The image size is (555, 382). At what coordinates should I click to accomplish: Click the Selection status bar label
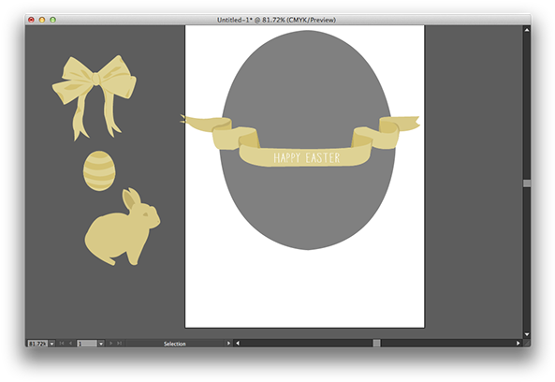[174, 344]
